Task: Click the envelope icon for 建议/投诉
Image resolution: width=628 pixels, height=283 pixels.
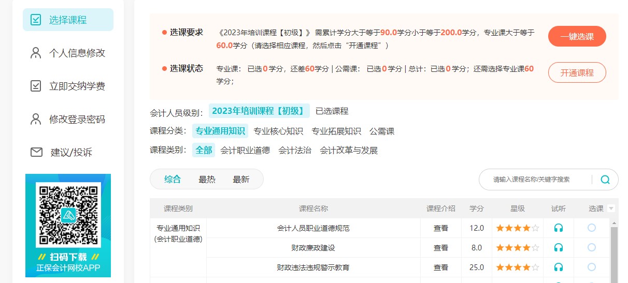Action: click(x=36, y=152)
